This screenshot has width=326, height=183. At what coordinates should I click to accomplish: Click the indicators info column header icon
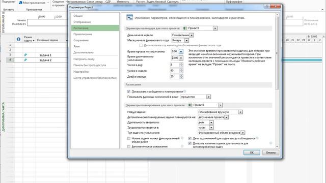(x=18, y=39)
